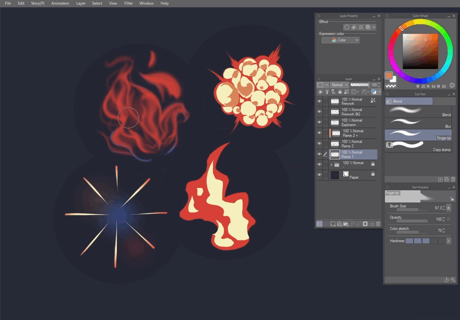
Task: Delete the sub tool trash icon
Action: tap(453, 179)
